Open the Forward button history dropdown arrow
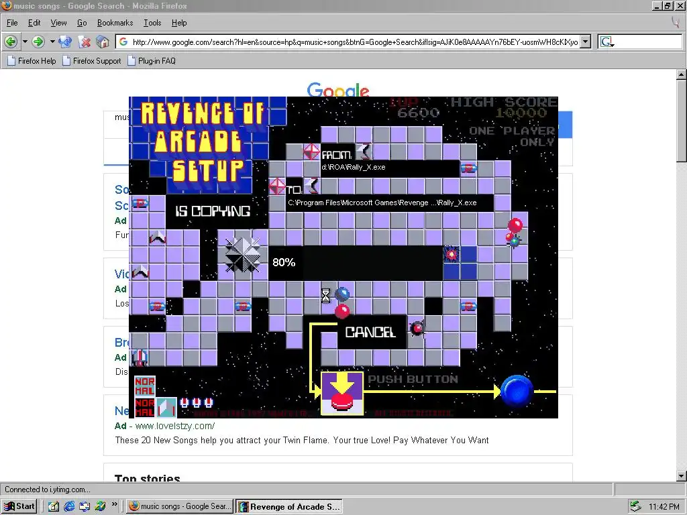The height and width of the screenshot is (515, 687). pyautogui.click(x=52, y=42)
